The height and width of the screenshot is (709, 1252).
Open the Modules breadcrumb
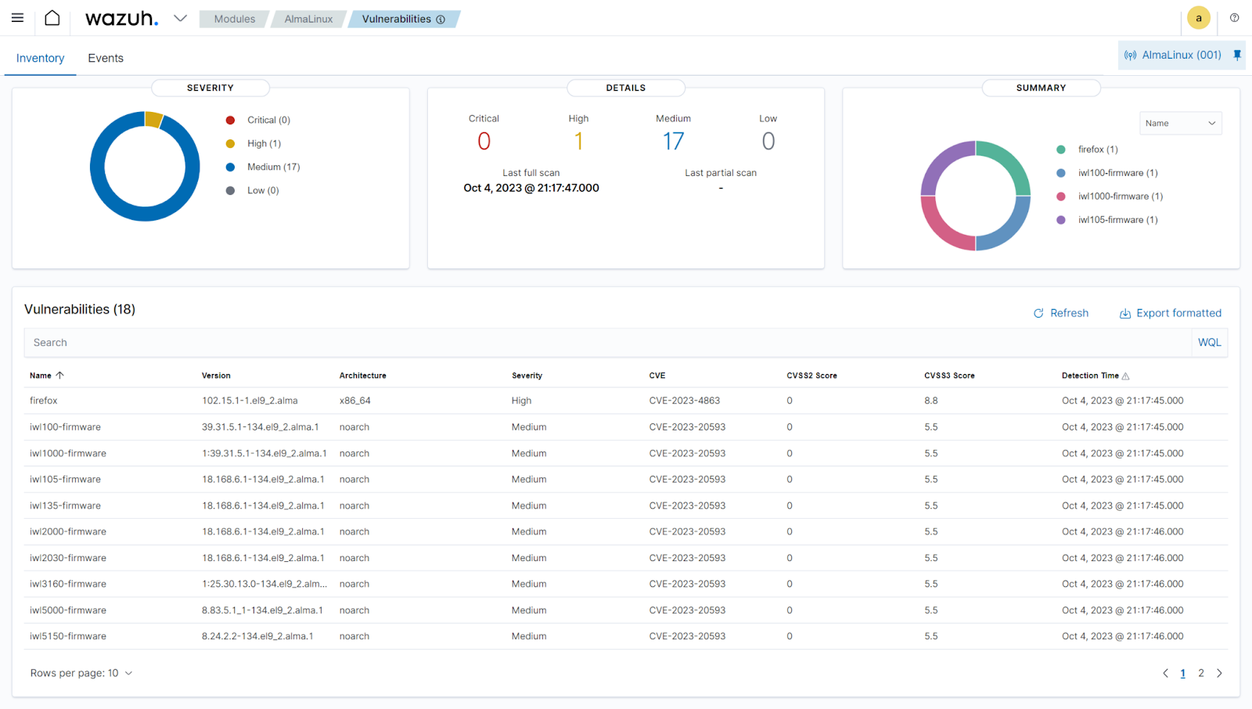coord(235,19)
